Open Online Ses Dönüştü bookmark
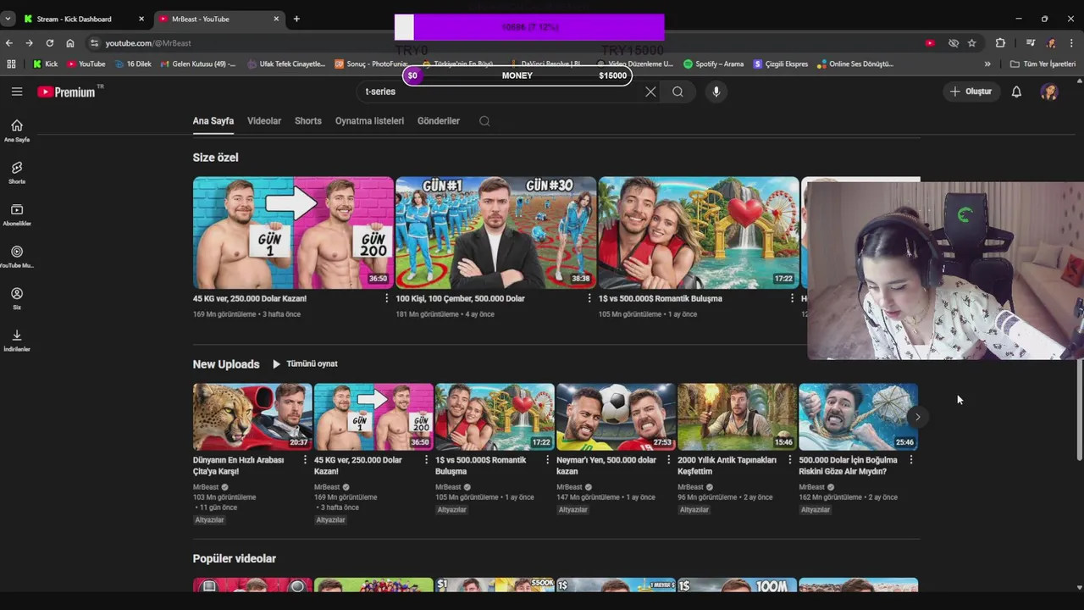Image resolution: width=1084 pixels, height=610 pixels. [855, 64]
